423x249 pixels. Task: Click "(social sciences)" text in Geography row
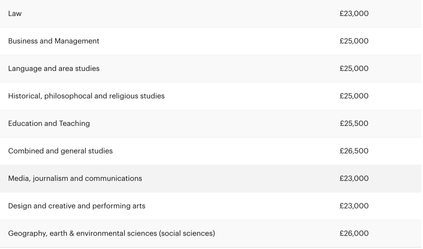point(187,233)
